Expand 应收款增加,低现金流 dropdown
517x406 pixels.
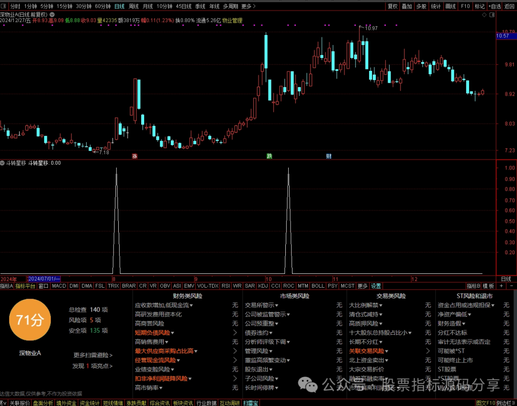191,306
